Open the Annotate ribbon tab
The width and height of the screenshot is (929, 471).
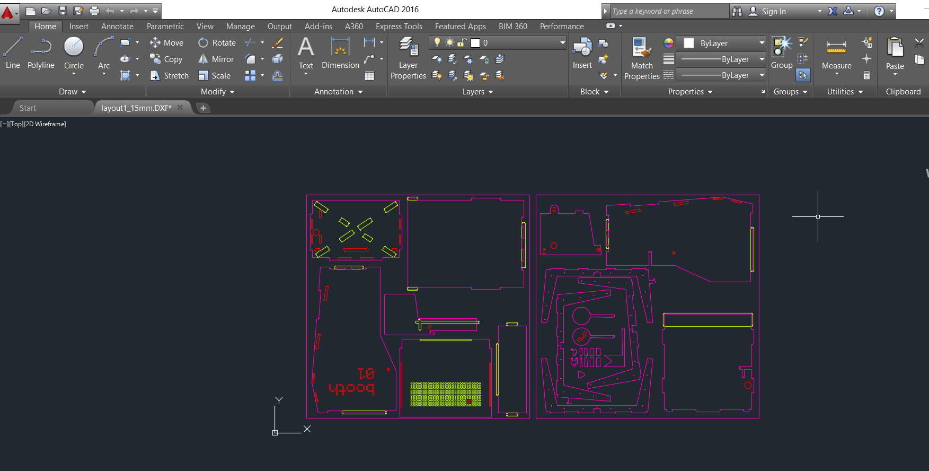pos(117,27)
